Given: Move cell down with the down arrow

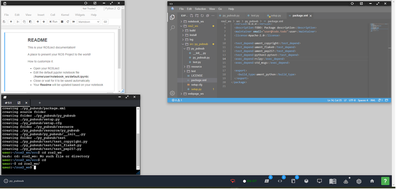Looking at the screenshot, I should click(x=44, y=22).
